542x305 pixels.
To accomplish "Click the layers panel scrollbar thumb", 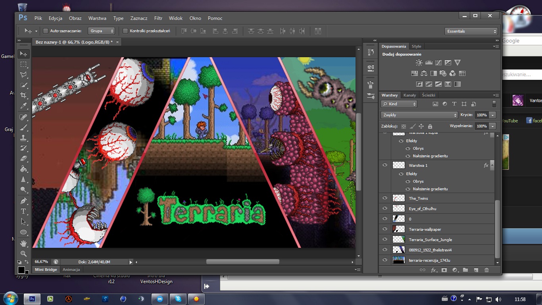I will (498, 228).
